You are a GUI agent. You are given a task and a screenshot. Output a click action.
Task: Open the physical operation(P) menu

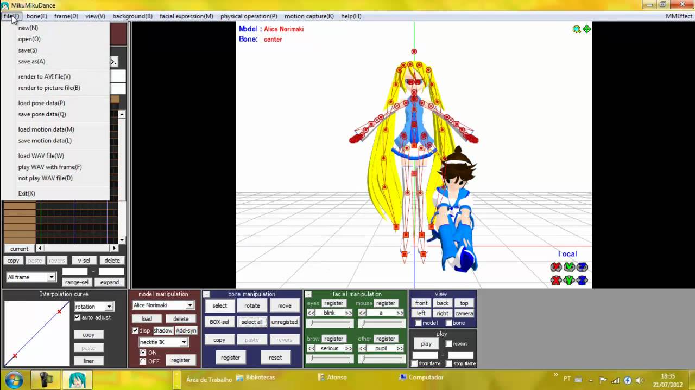click(x=249, y=16)
